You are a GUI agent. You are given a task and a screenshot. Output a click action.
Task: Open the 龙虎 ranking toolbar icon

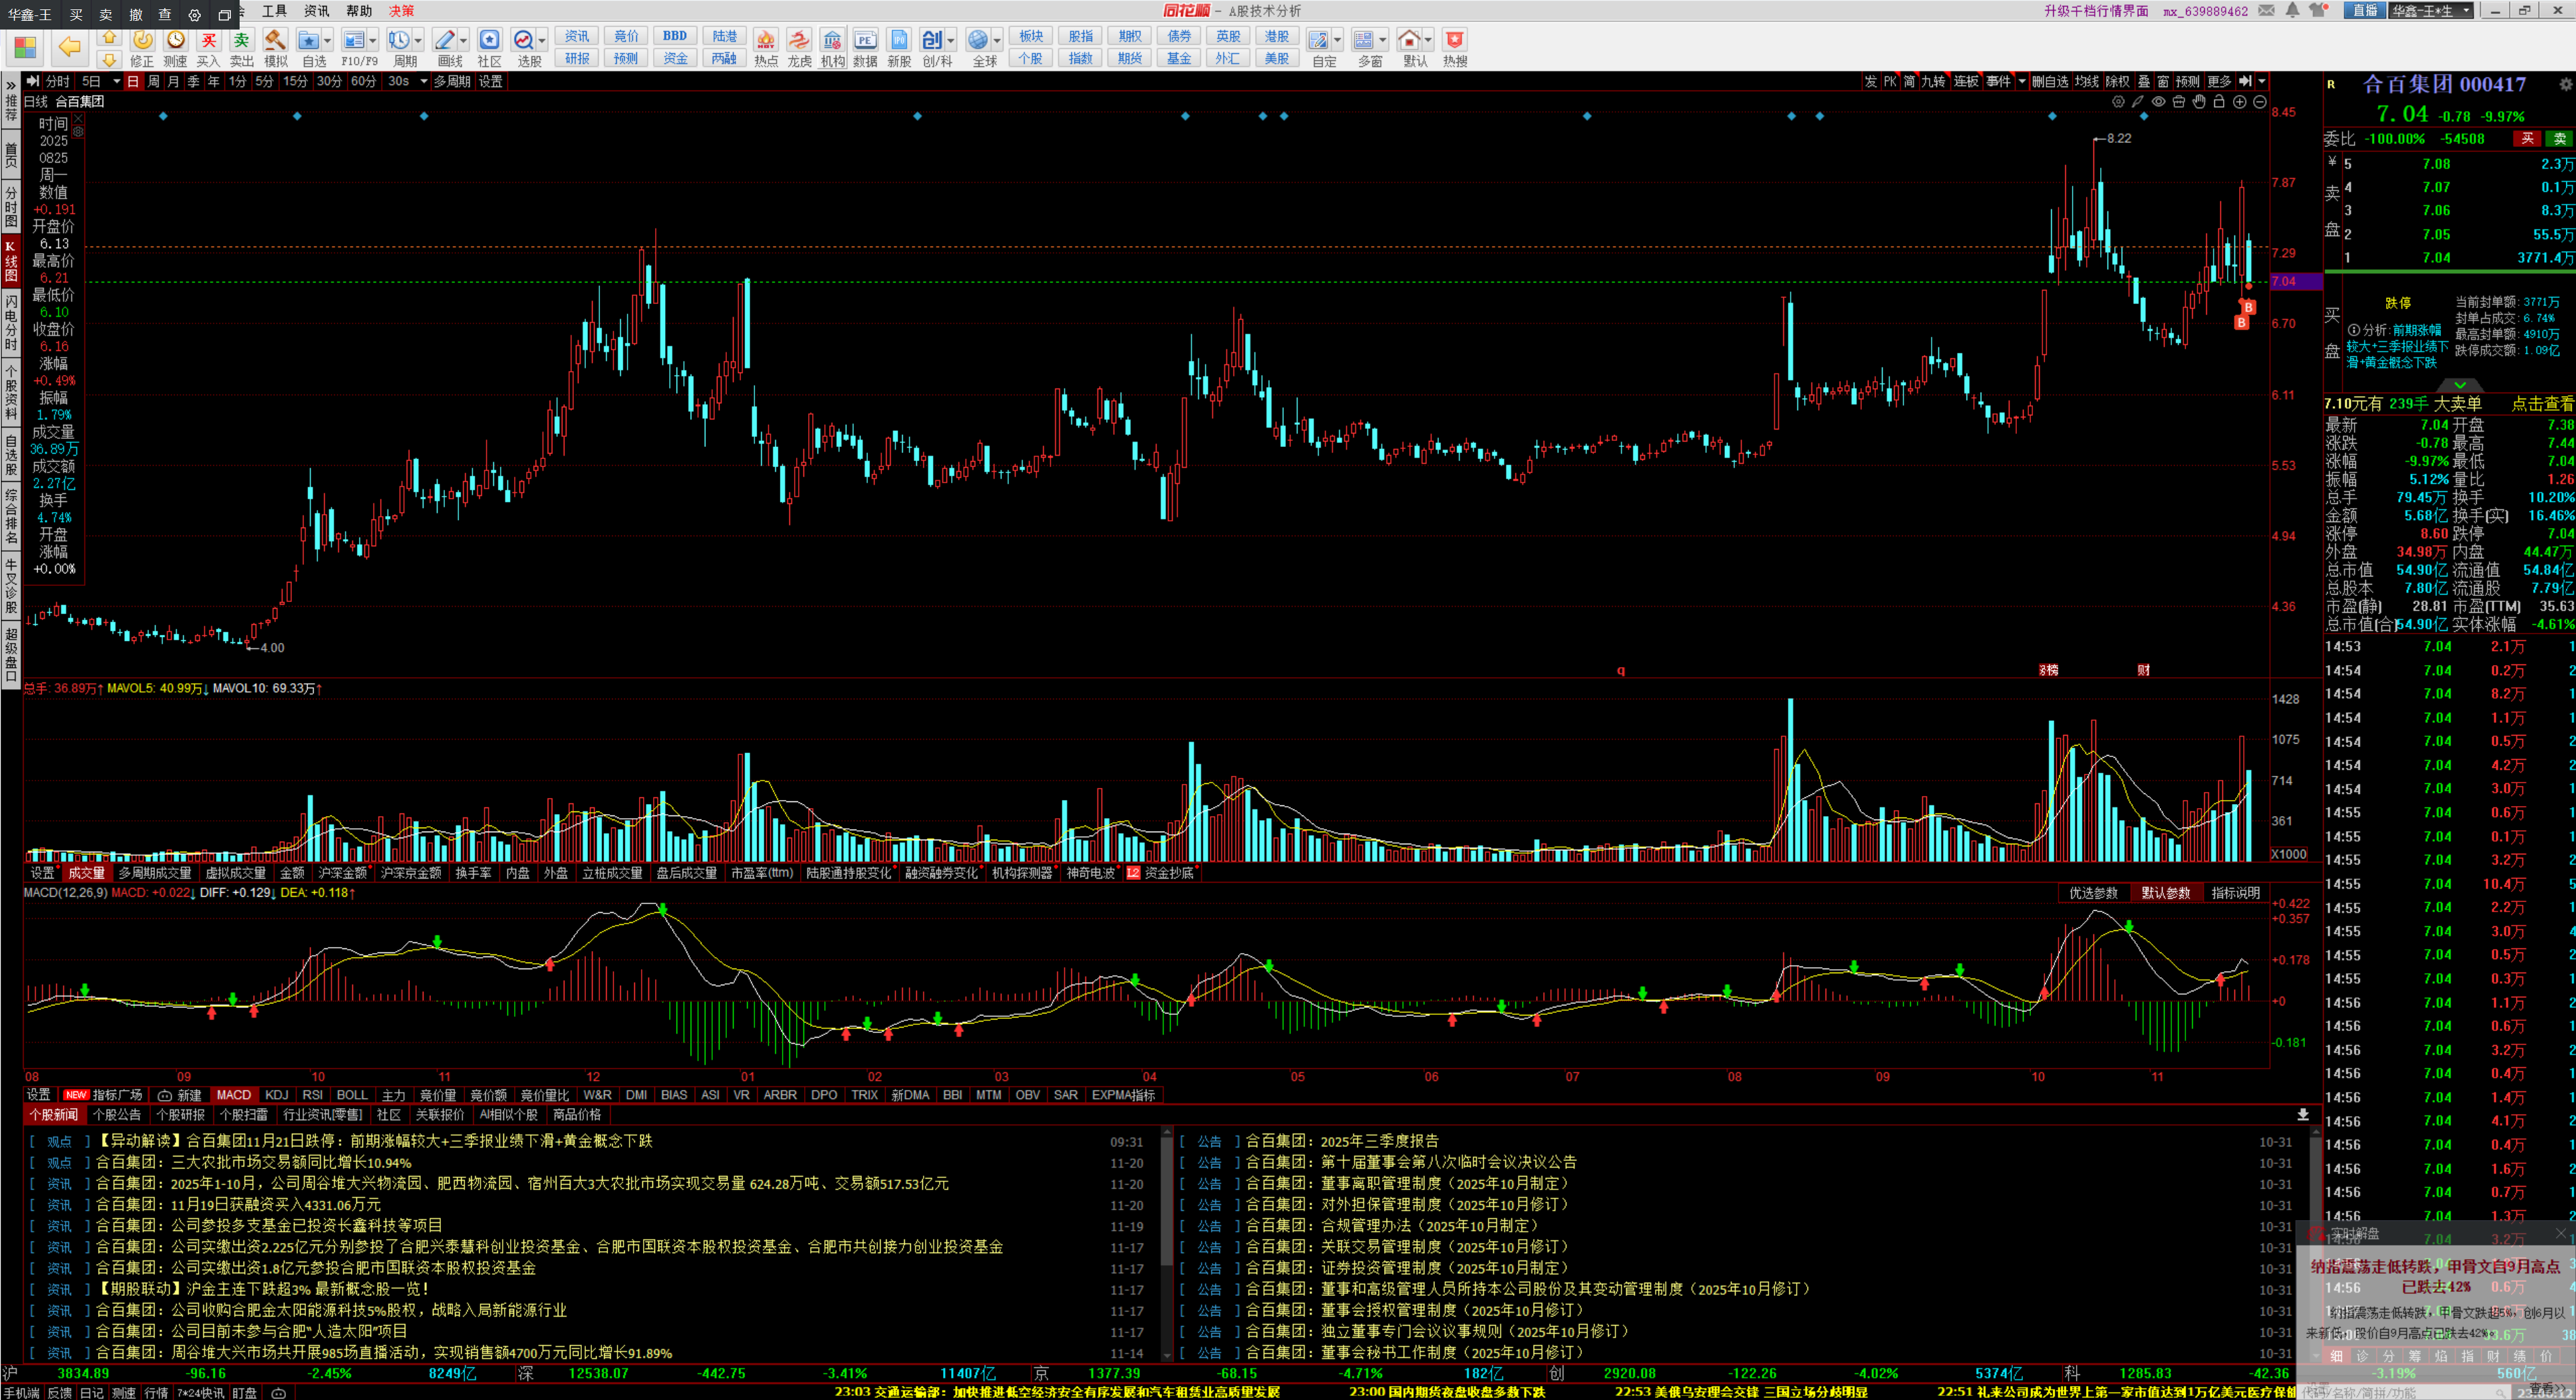798,40
